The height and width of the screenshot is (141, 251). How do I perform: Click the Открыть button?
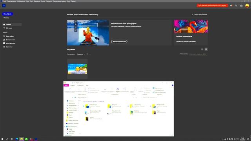click(x=6, y=18)
